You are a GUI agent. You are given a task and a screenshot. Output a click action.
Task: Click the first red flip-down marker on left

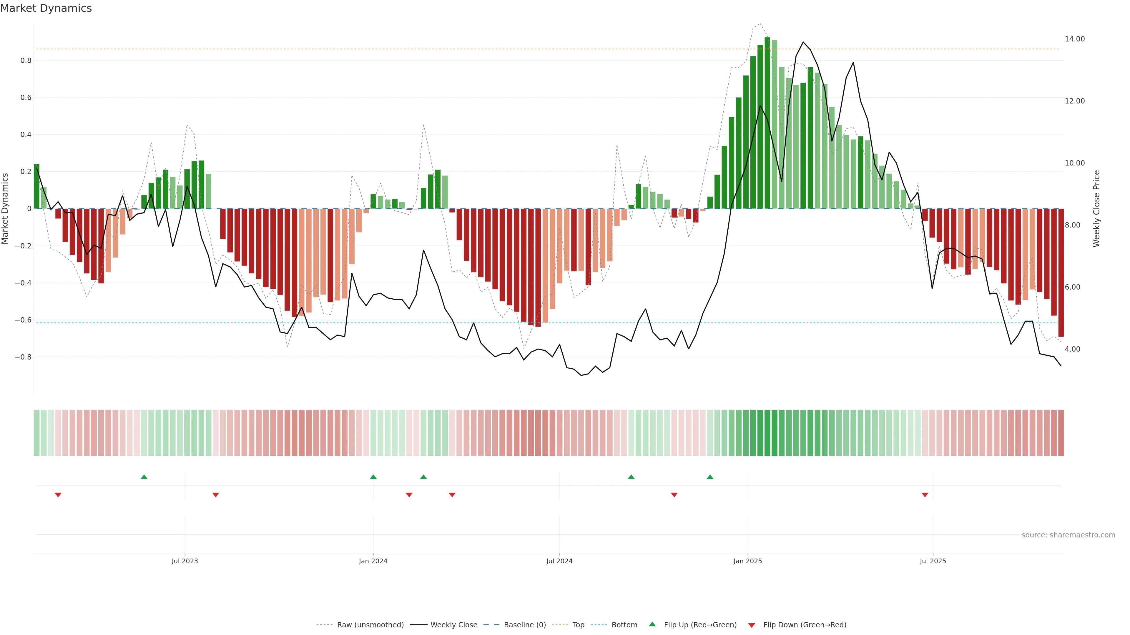(x=58, y=495)
